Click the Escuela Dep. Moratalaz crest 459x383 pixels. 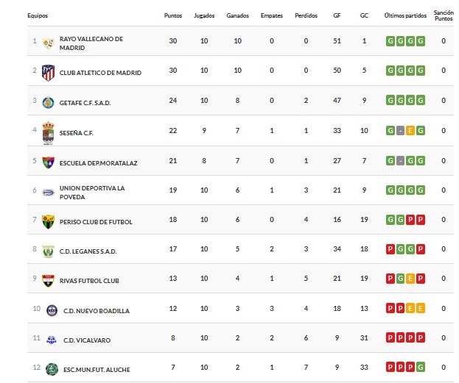click(48, 162)
